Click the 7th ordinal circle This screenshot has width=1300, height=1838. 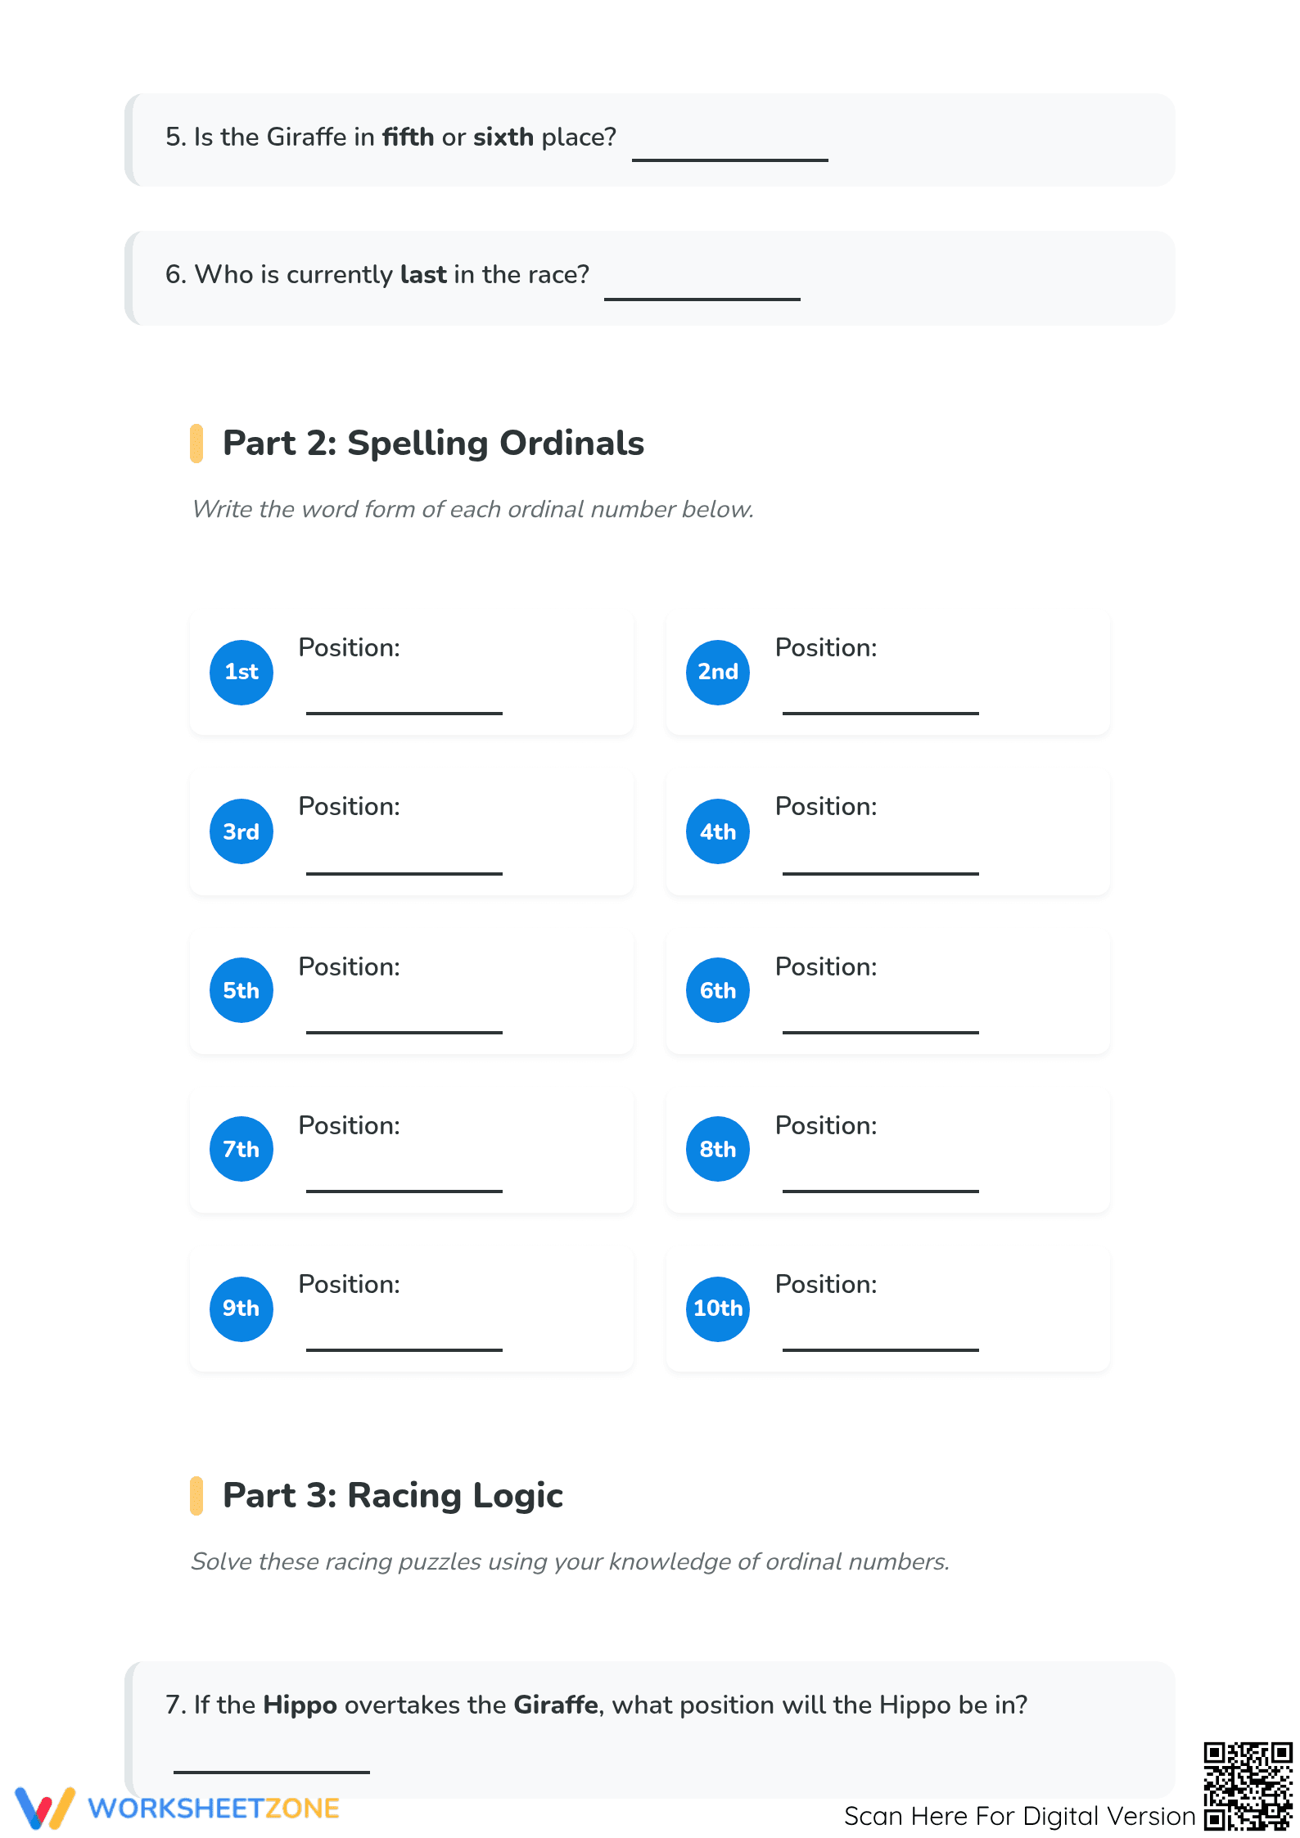tap(241, 1149)
